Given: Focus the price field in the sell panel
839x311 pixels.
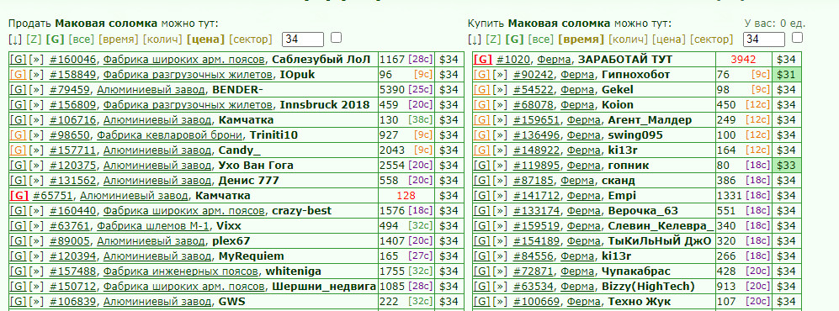Looking at the screenshot, I should 303,39.
